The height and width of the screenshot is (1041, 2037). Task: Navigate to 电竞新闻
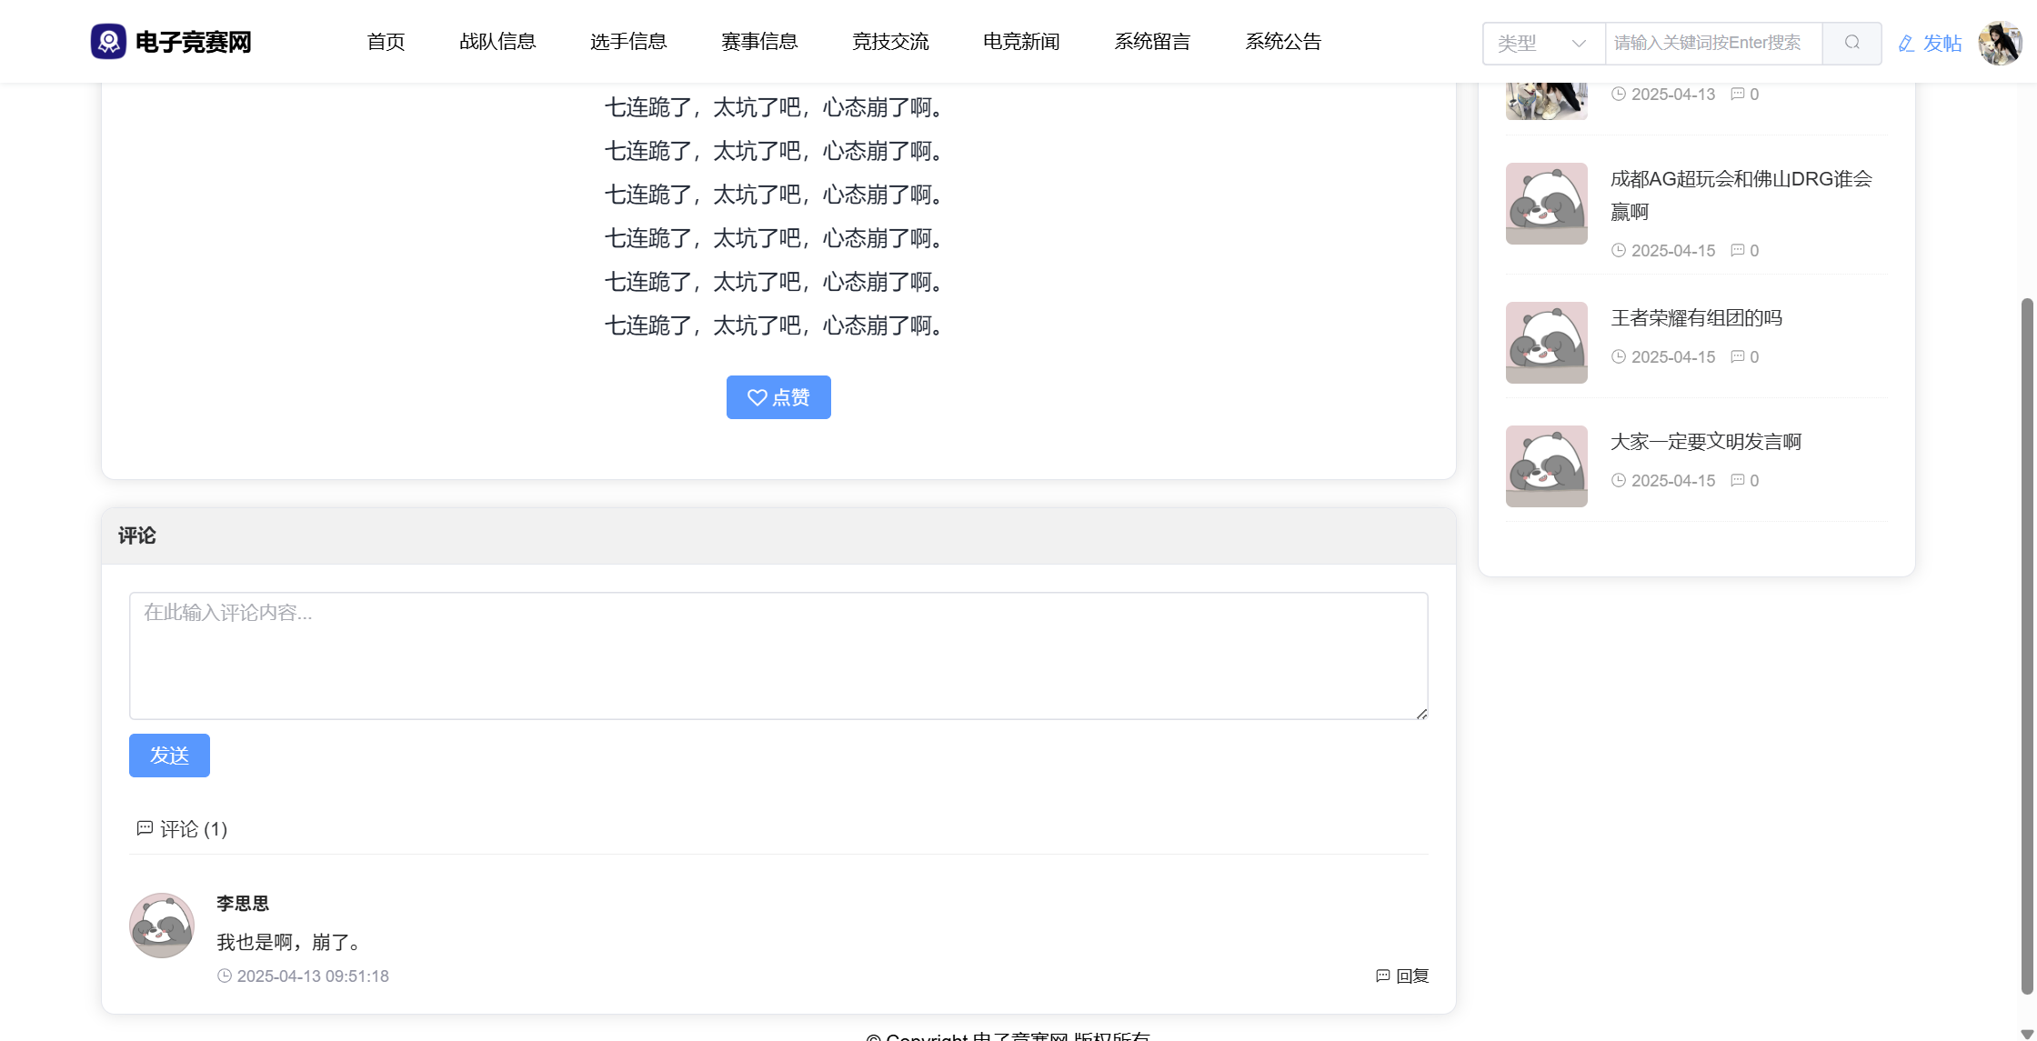1021,42
